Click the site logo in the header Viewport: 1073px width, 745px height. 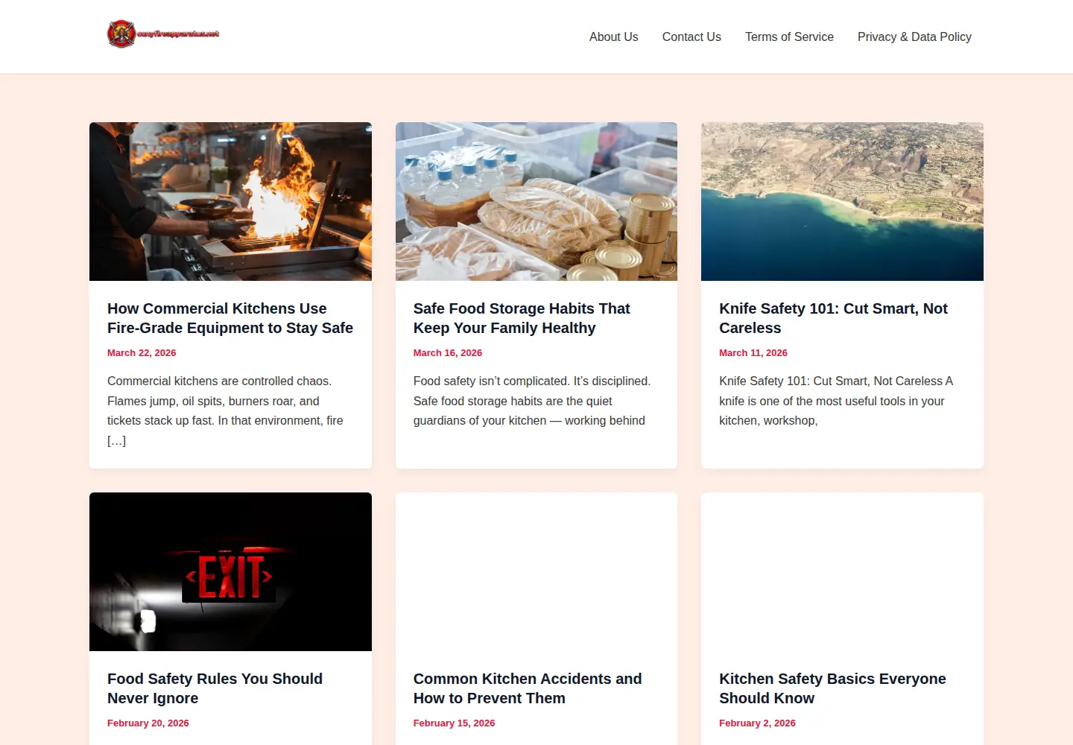click(x=164, y=34)
